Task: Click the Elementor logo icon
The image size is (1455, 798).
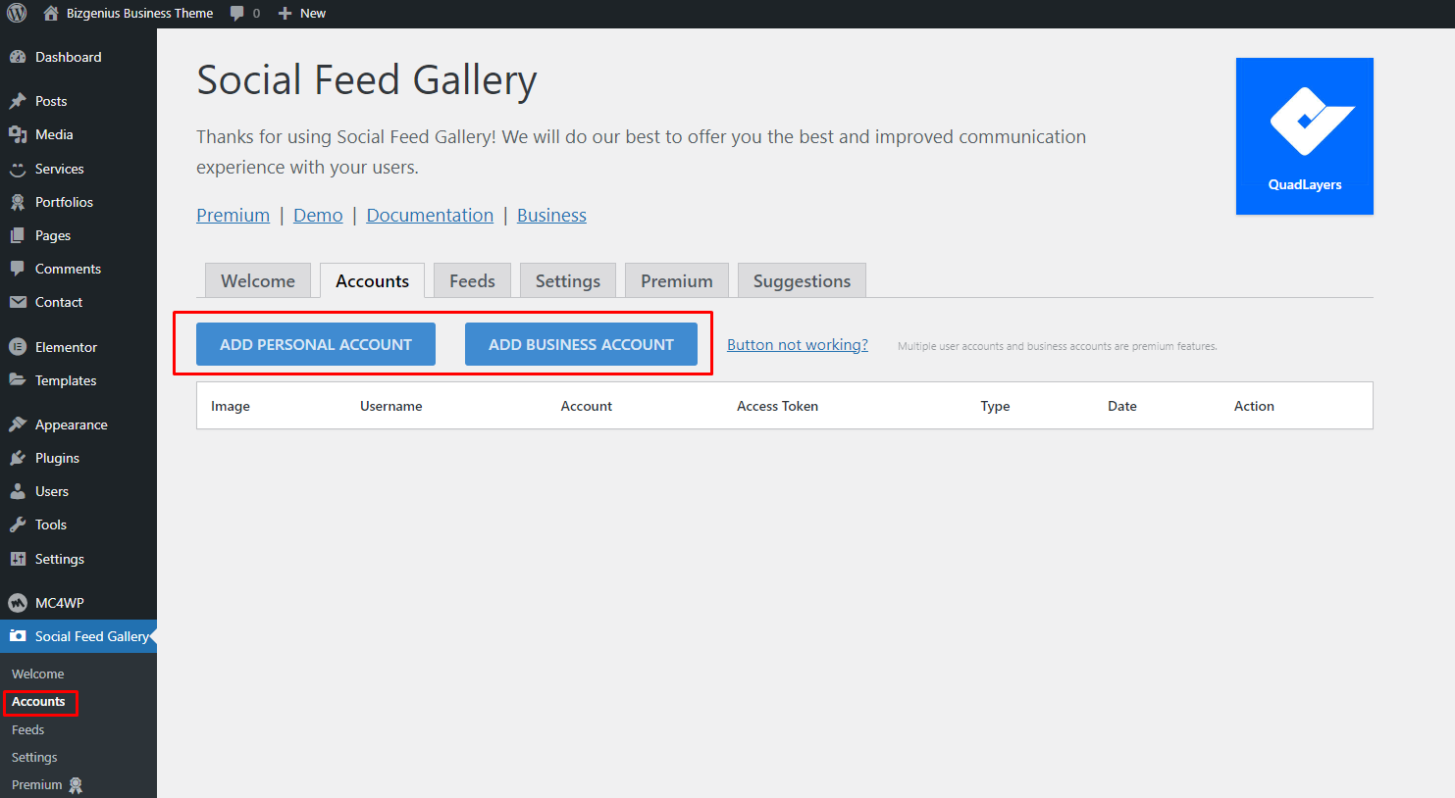Action: [18, 347]
